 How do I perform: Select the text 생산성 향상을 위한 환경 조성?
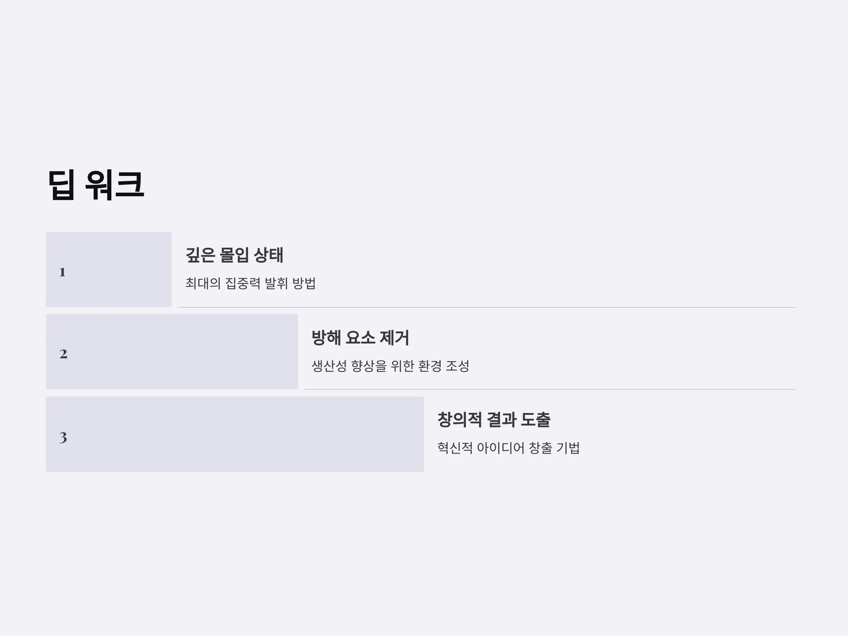pos(390,366)
